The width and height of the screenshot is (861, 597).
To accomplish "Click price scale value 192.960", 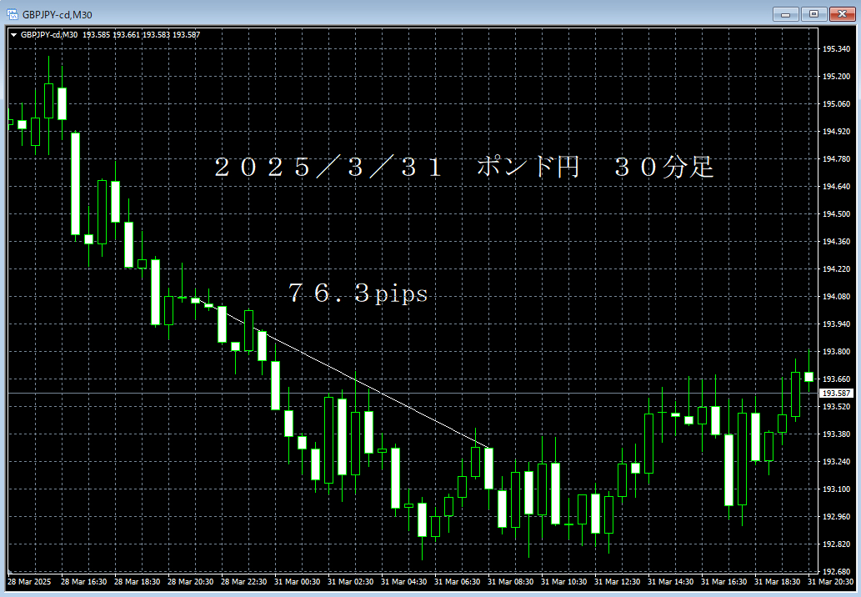I will pos(836,516).
